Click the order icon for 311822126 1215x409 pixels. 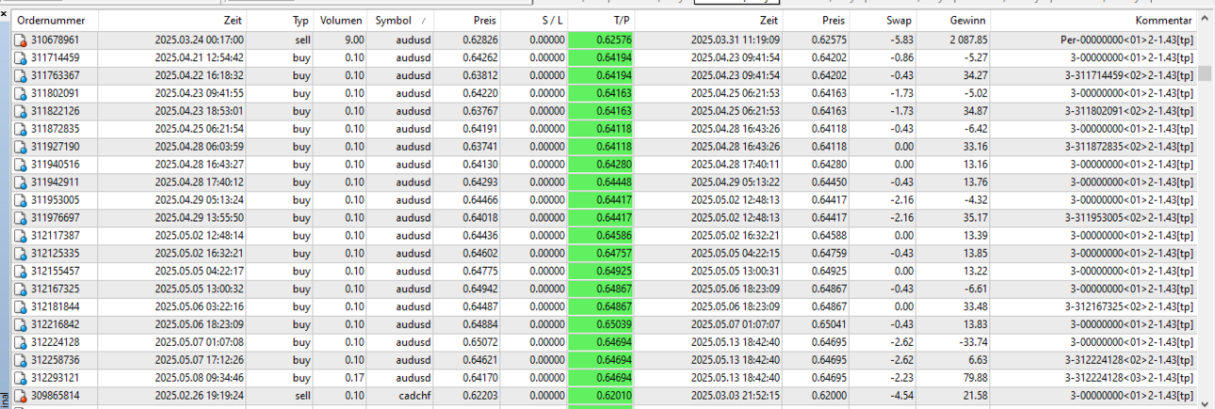(20, 111)
